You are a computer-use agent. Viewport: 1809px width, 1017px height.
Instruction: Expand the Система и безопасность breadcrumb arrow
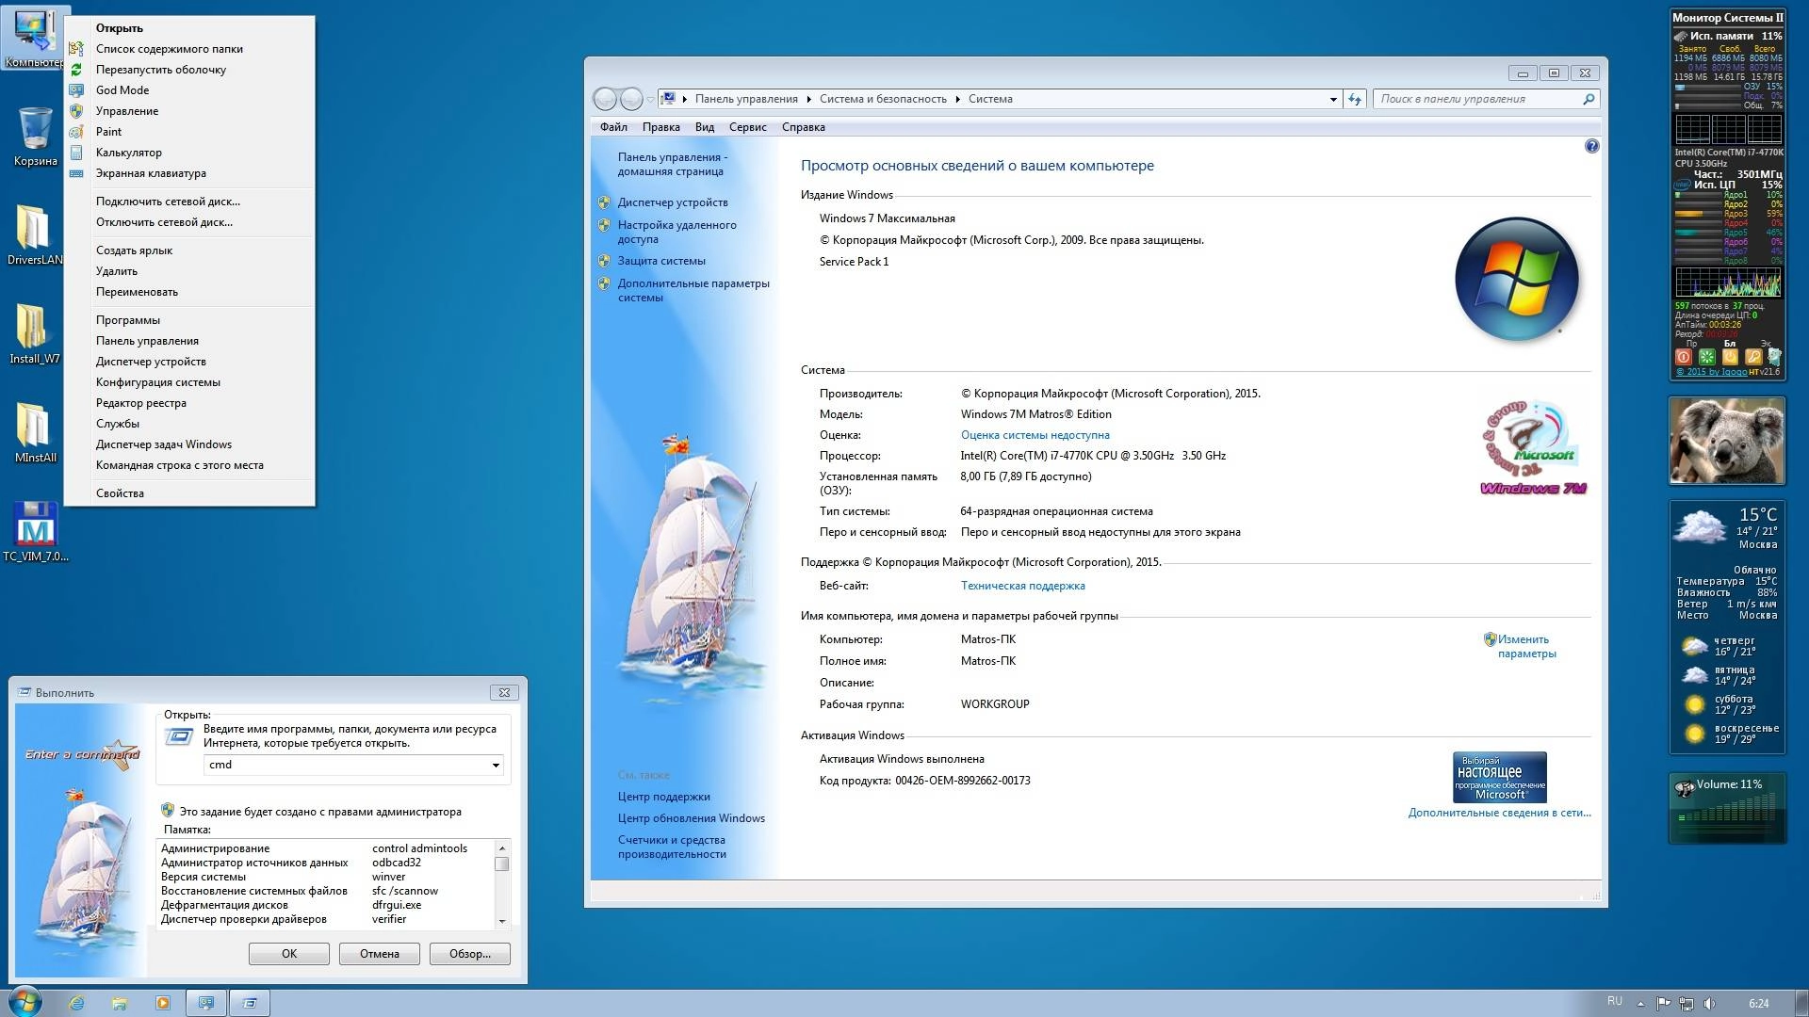tap(957, 99)
